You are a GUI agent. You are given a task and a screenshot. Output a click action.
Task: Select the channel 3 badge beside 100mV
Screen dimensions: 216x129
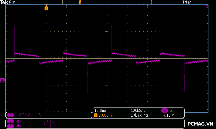click(10, 115)
